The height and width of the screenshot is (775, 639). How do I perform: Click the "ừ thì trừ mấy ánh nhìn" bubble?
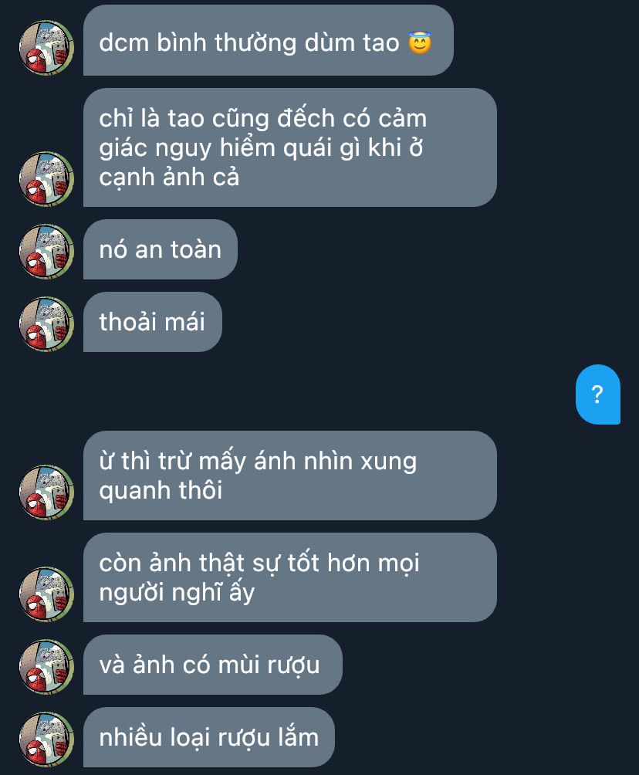(289, 475)
